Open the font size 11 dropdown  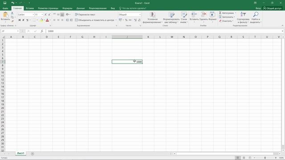tap(42, 15)
